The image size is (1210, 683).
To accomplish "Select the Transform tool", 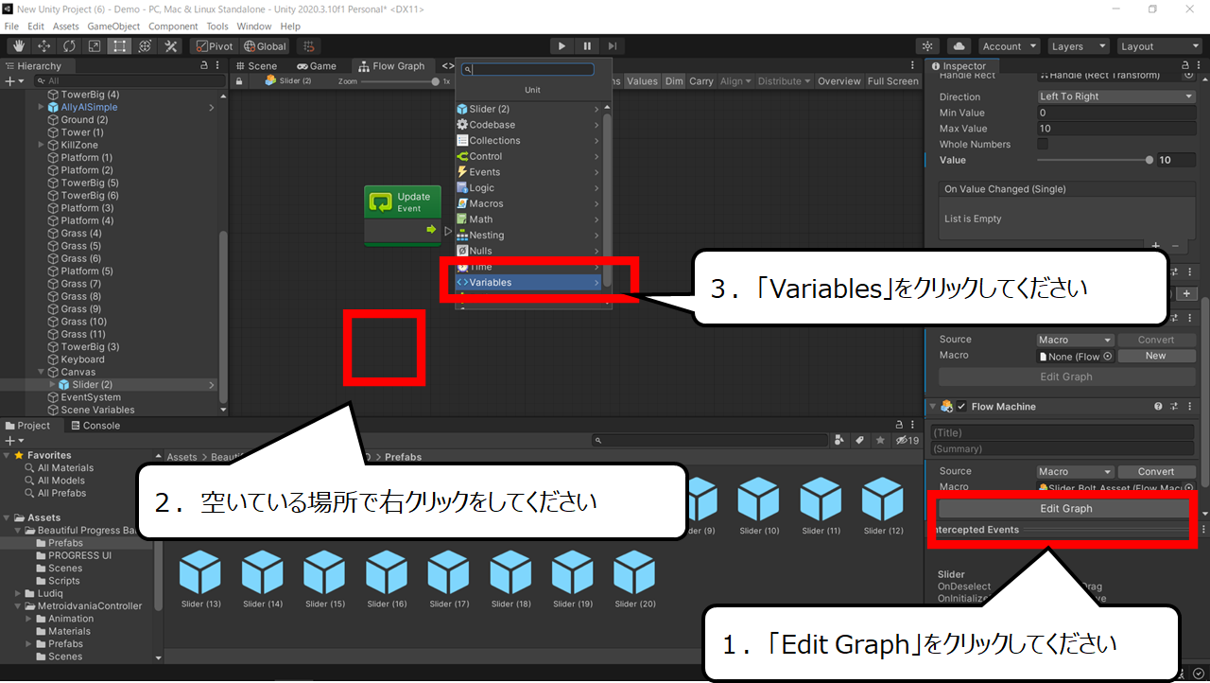I will point(146,46).
